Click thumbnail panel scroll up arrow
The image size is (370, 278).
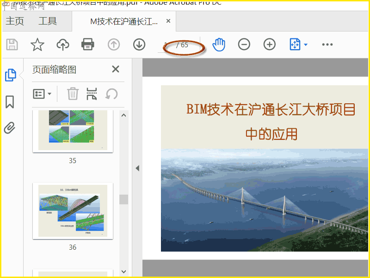[123, 115]
